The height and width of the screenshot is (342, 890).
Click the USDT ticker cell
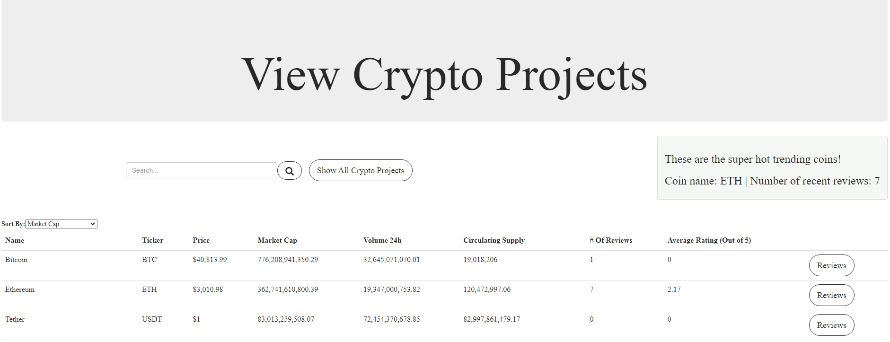152,319
